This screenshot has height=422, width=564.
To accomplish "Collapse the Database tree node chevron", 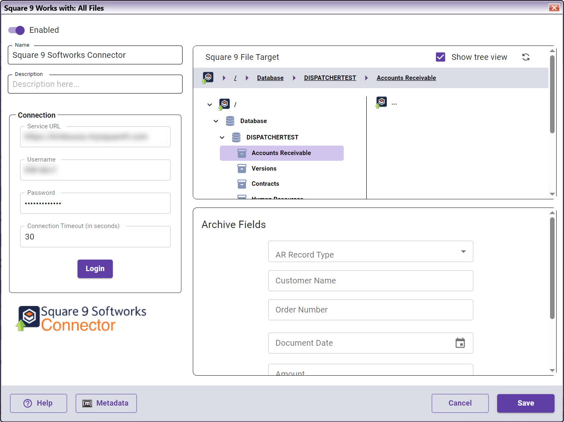I will [216, 121].
